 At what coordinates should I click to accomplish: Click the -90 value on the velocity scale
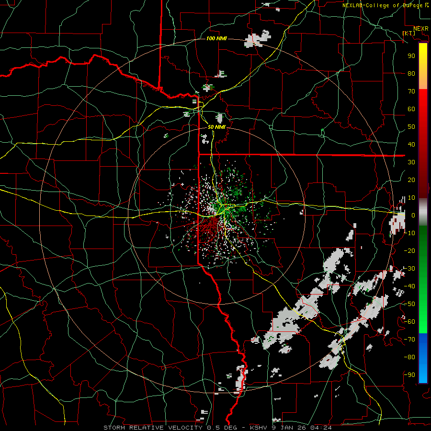[x=409, y=374]
